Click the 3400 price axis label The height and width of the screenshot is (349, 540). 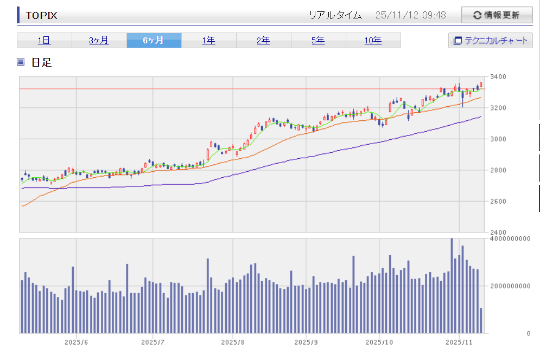click(x=498, y=76)
